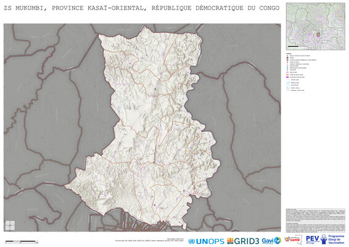
Task: Click the GRID3 logo
Action: click(x=243, y=241)
